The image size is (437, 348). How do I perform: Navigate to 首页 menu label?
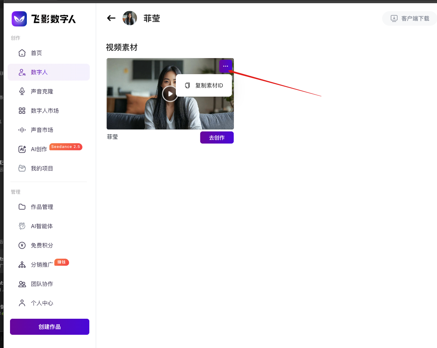coord(36,53)
